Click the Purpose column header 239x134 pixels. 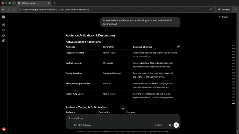[130, 112]
